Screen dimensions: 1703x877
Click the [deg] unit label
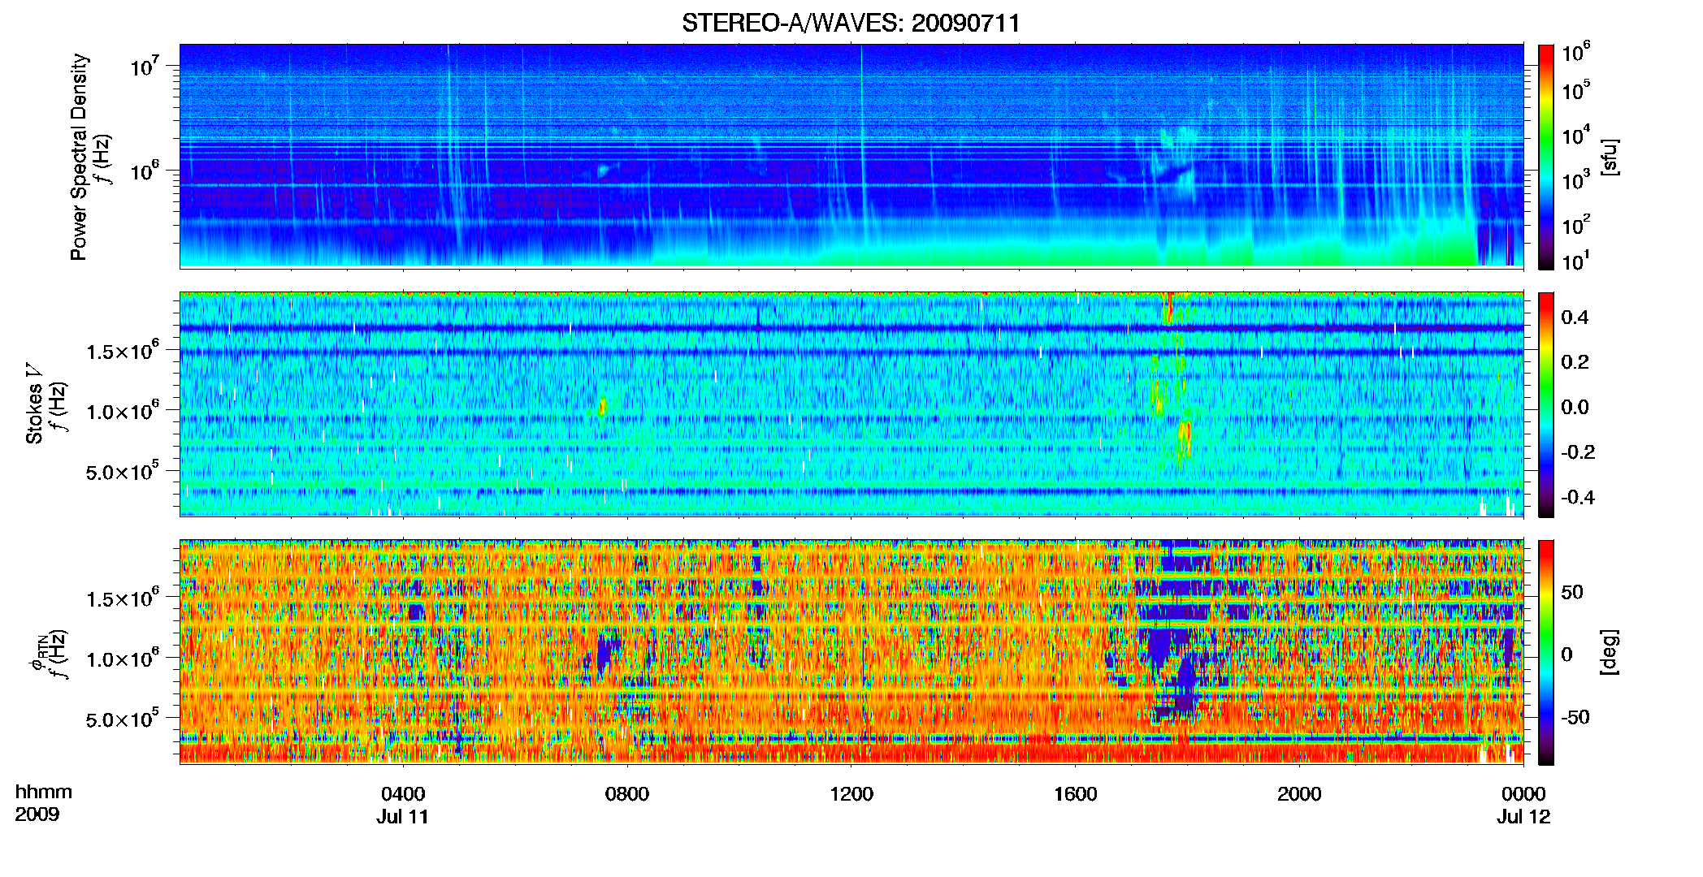(x=1610, y=652)
